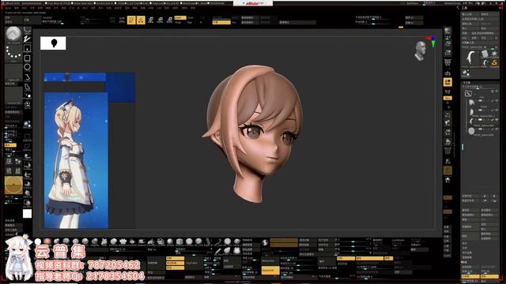
Task: Click the character reference image in viewport
Action: click(x=76, y=160)
